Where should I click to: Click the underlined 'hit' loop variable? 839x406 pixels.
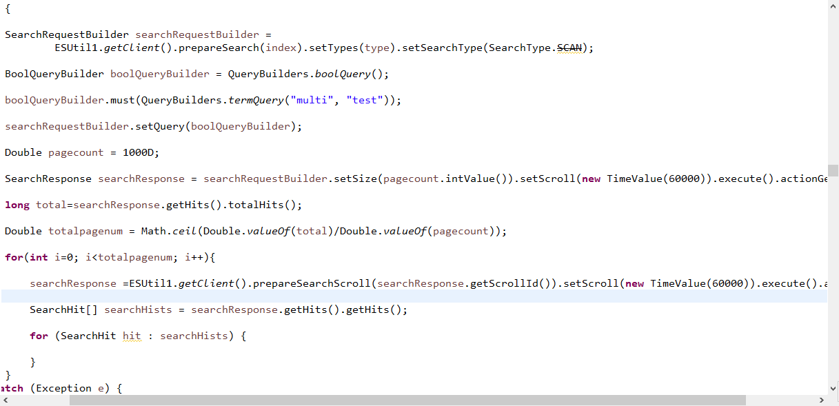(x=132, y=336)
